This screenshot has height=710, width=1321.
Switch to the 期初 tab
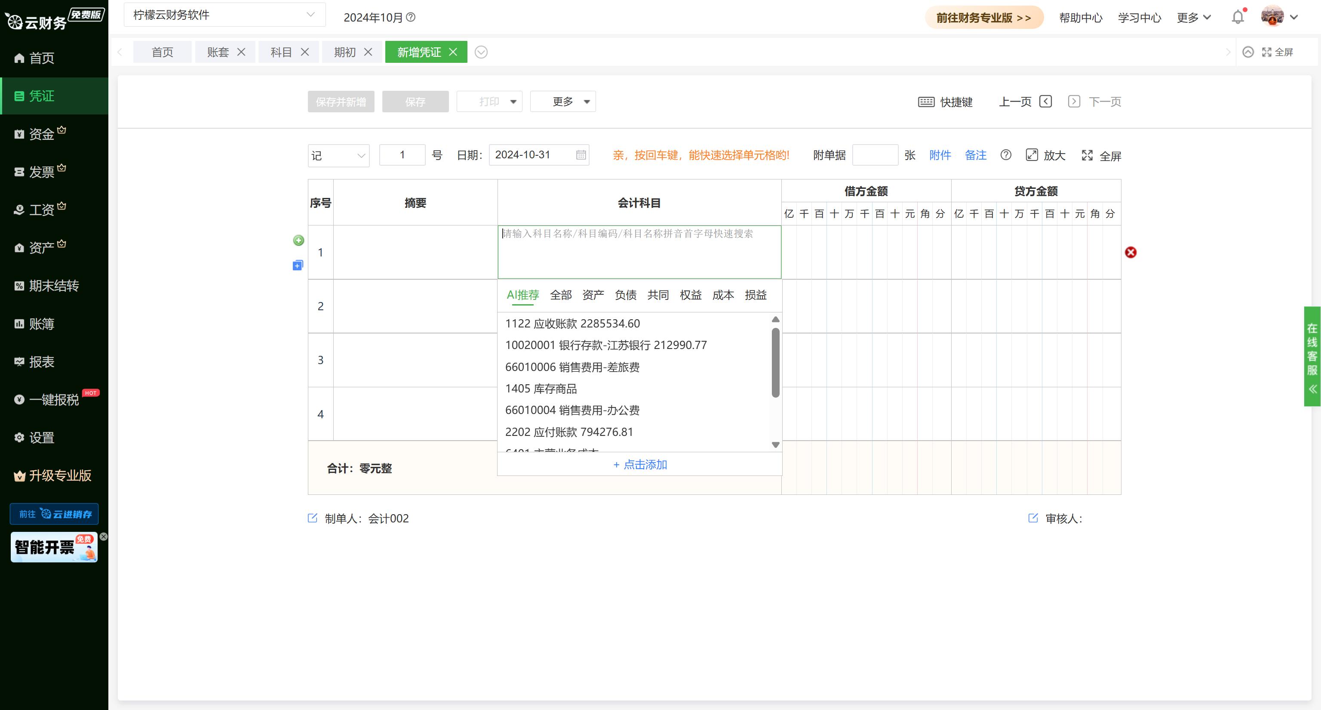[344, 52]
